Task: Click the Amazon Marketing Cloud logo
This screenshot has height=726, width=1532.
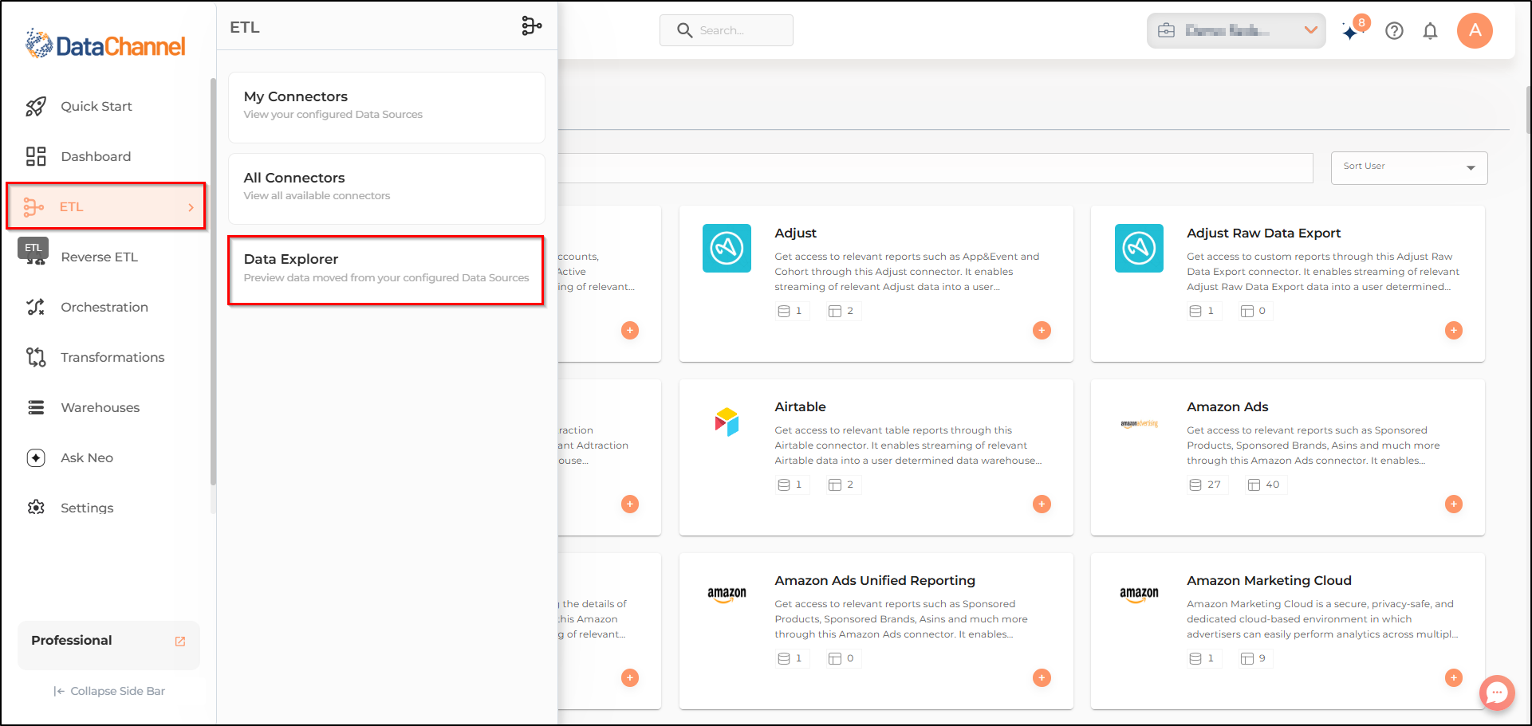Action: (x=1139, y=595)
